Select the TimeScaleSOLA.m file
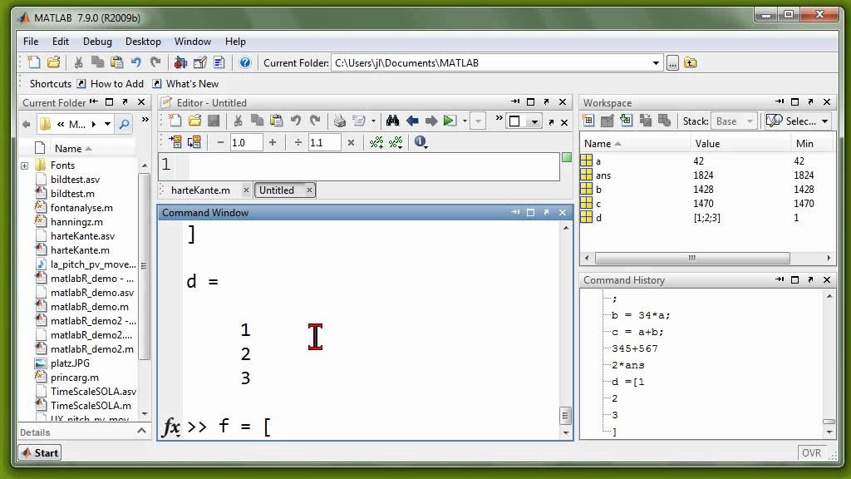This screenshot has width=851, height=479. coord(91,406)
